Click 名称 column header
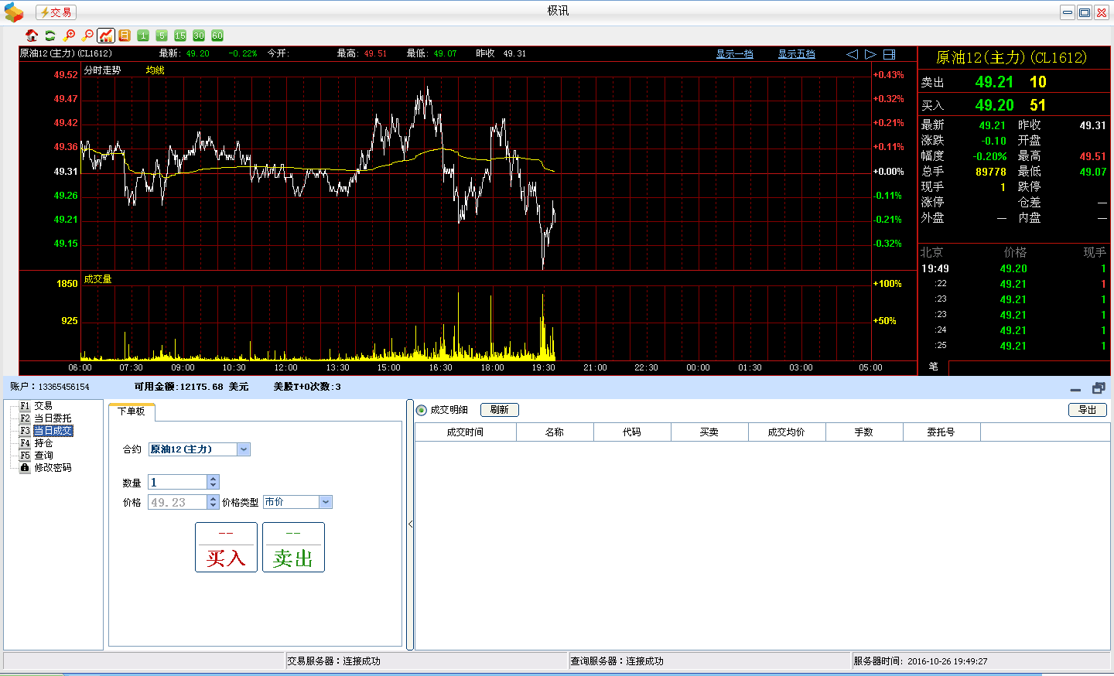Image resolution: width=1114 pixels, height=676 pixels. [x=555, y=432]
